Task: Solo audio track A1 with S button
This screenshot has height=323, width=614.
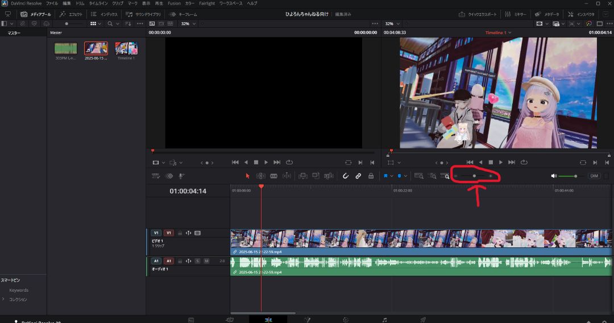Action: pyautogui.click(x=197, y=261)
